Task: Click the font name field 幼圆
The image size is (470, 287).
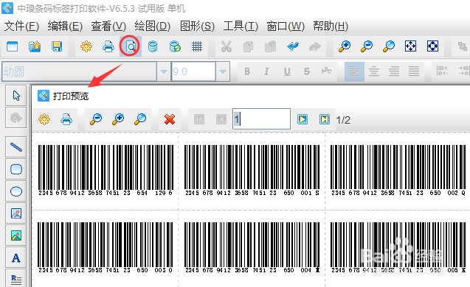Action: coord(79,71)
